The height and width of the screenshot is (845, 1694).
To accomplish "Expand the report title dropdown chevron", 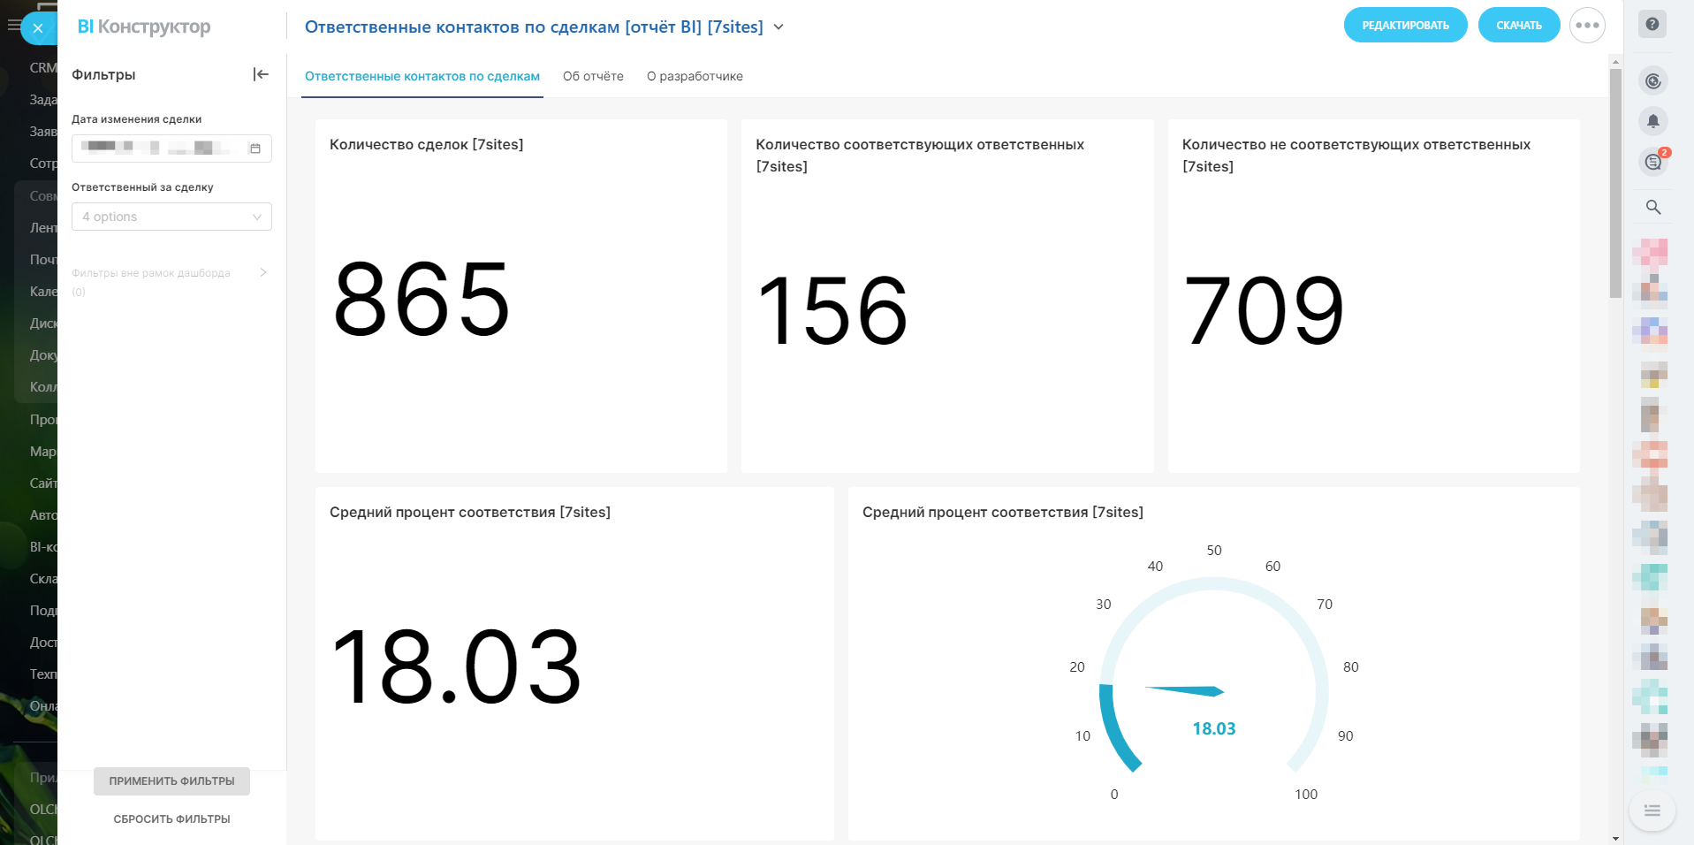I will click(x=779, y=27).
